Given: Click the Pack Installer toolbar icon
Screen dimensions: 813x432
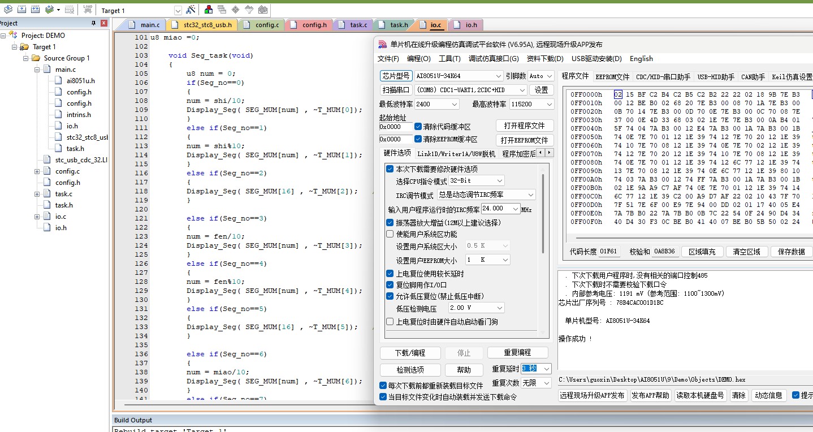Looking at the screenshot, I should coord(263,10).
